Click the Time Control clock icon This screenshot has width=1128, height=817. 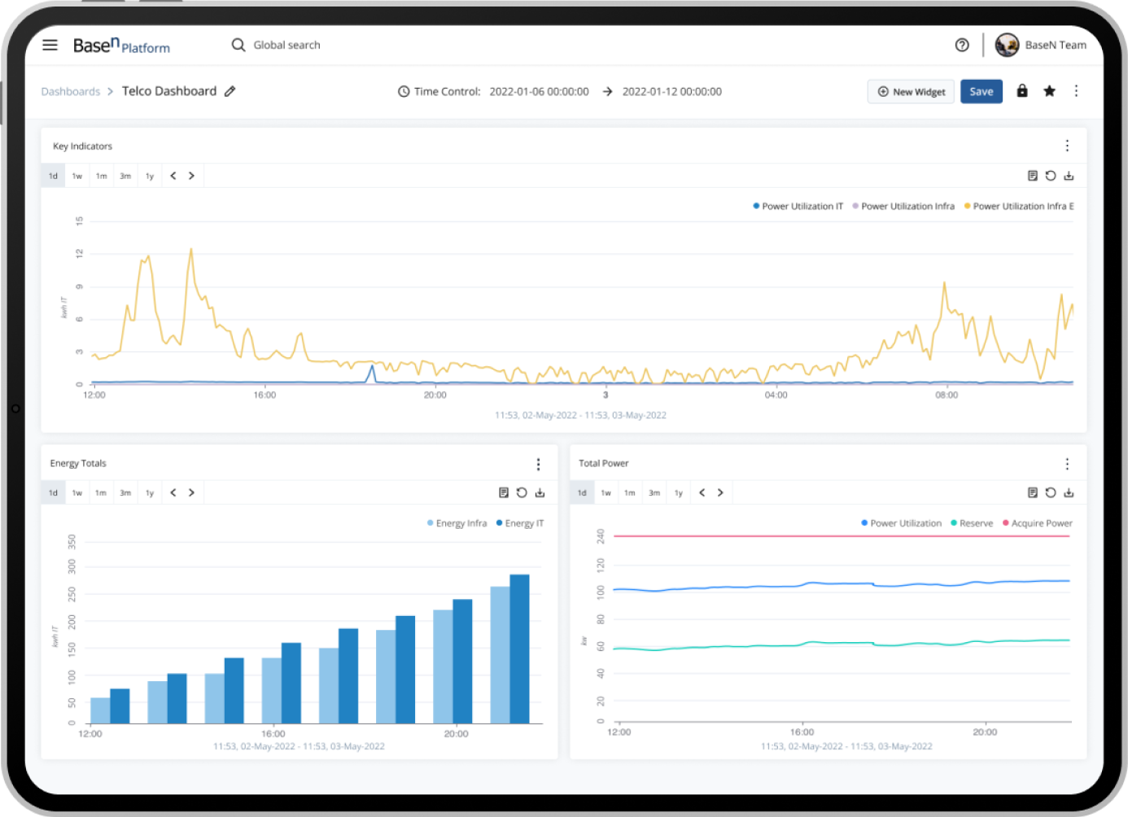click(x=404, y=91)
